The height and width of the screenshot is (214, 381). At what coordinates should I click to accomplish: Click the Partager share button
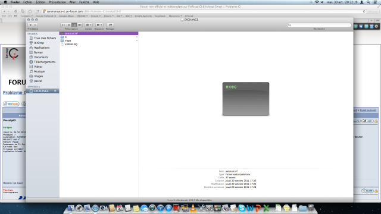110,25
